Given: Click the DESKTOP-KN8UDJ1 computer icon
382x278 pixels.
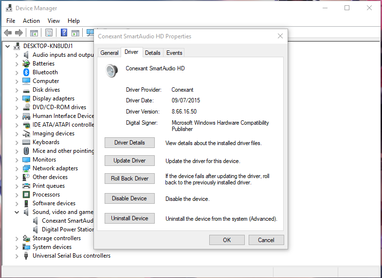Looking at the screenshot, I should pos(17,46).
